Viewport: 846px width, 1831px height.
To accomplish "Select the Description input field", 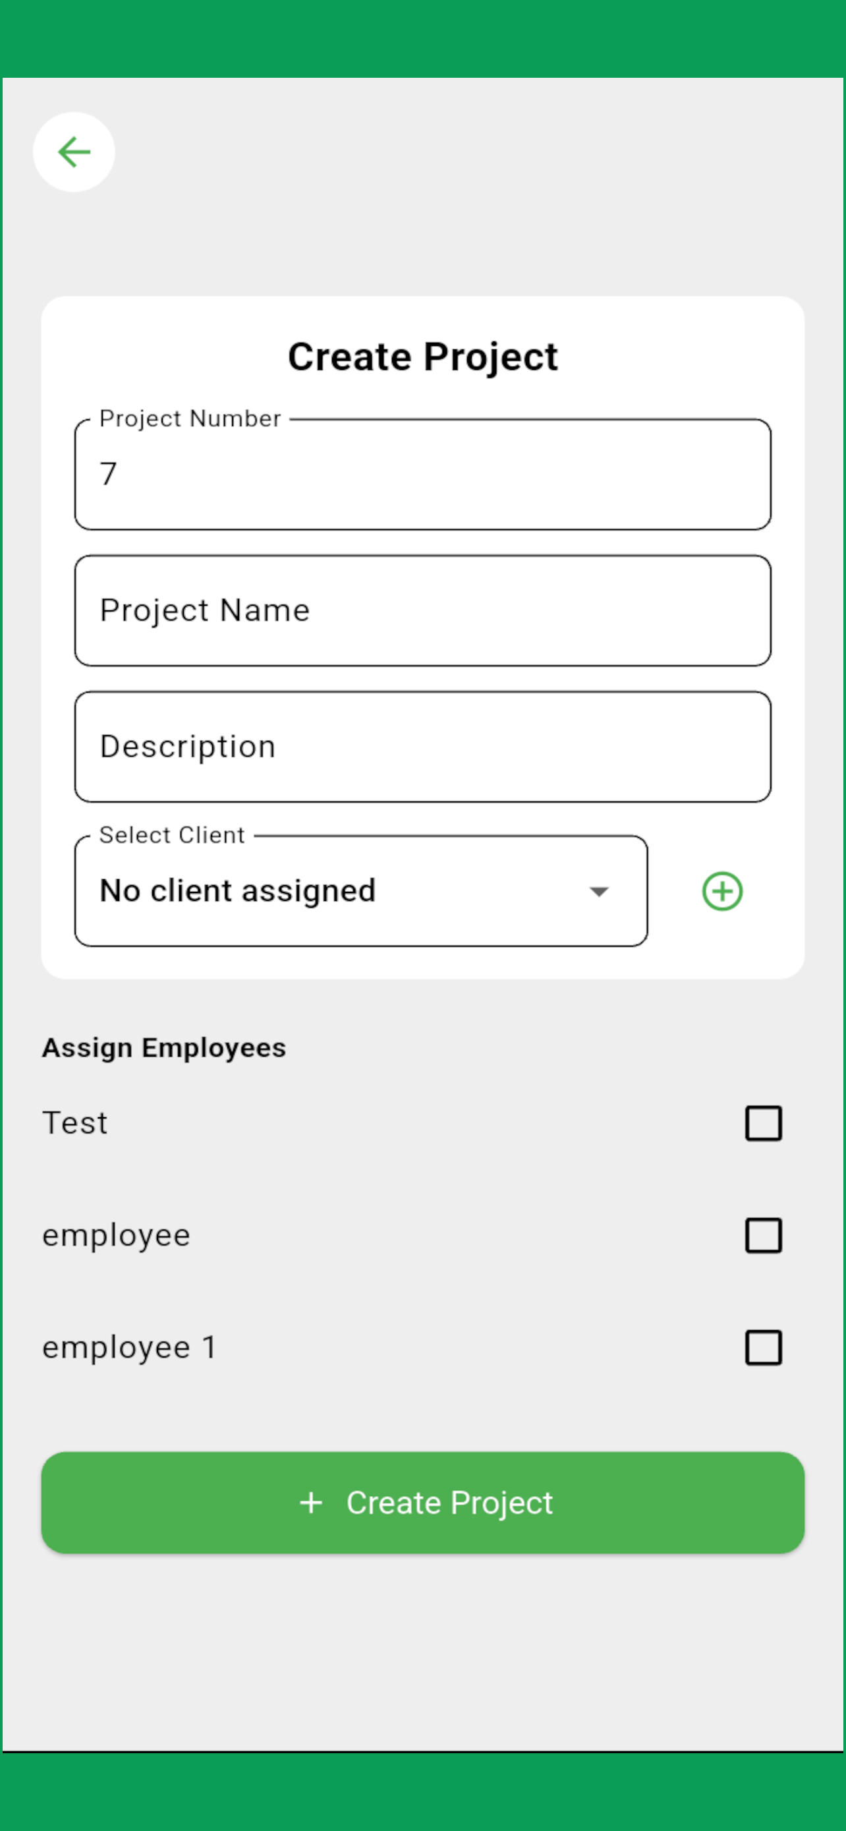I will tap(422, 747).
